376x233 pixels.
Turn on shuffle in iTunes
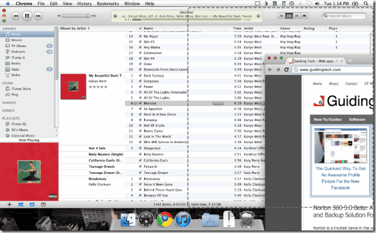coord(21,205)
